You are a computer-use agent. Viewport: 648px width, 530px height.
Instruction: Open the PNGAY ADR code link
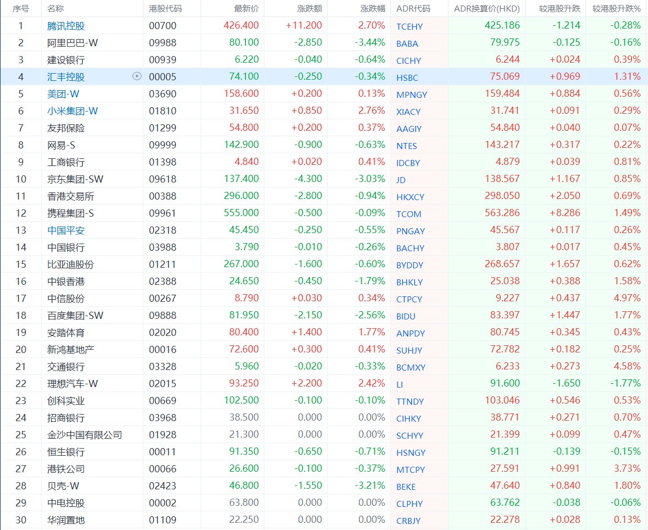pos(411,231)
